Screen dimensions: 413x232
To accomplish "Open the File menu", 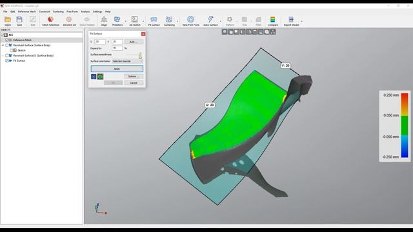I will click(x=5, y=12).
